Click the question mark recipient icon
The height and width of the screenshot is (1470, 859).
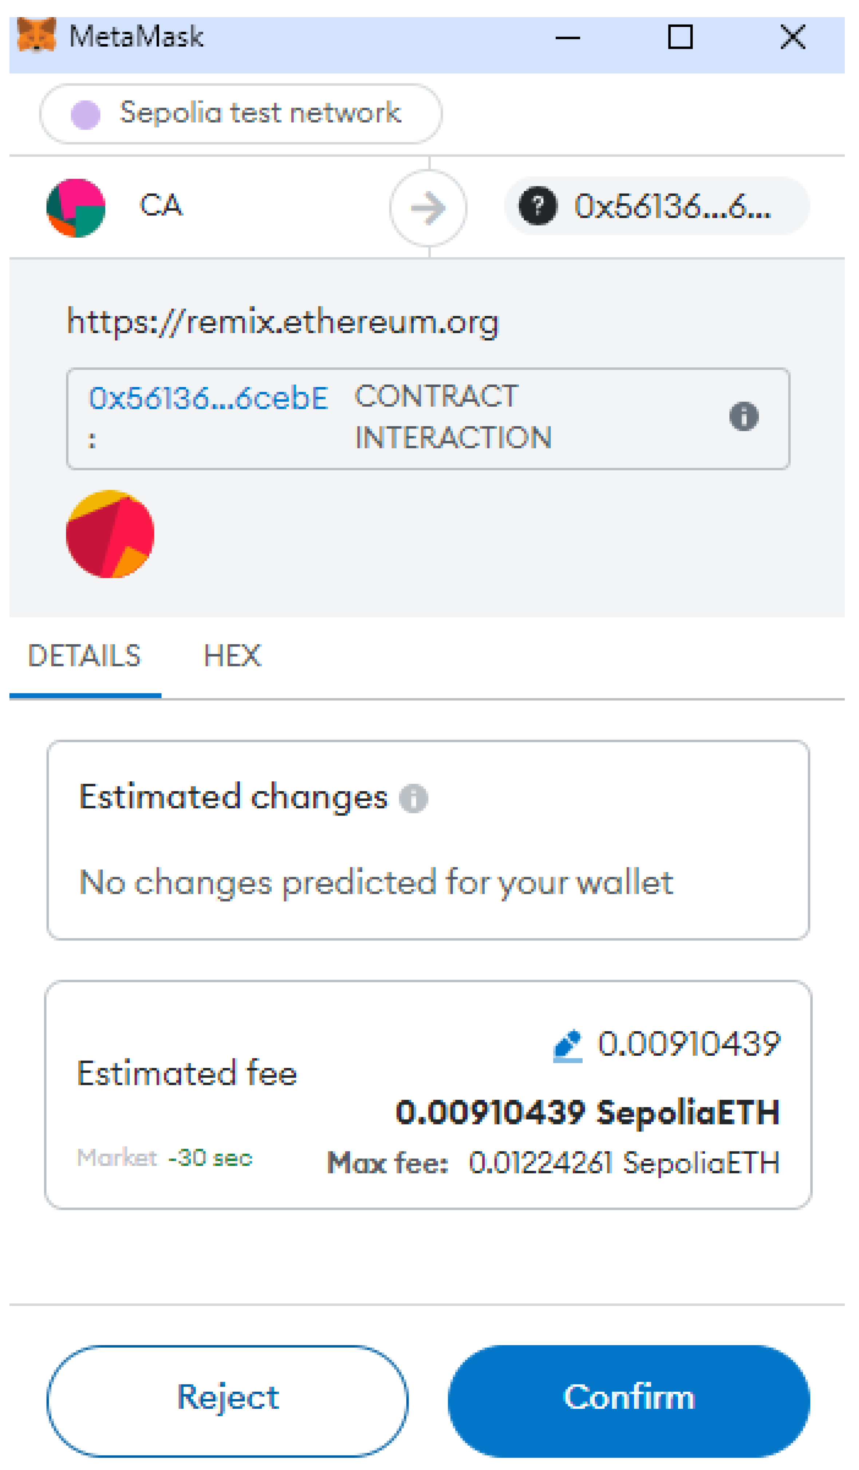coord(538,206)
